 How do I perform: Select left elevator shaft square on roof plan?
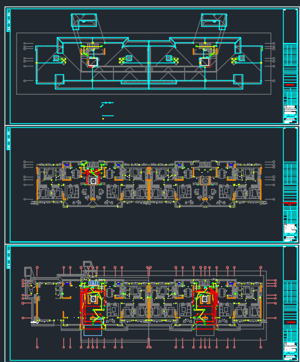pyautogui.click(x=93, y=62)
